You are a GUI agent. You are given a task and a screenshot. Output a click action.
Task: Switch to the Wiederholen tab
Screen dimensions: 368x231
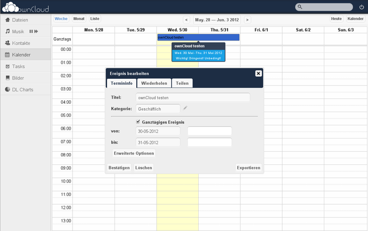click(x=154, y=83)
